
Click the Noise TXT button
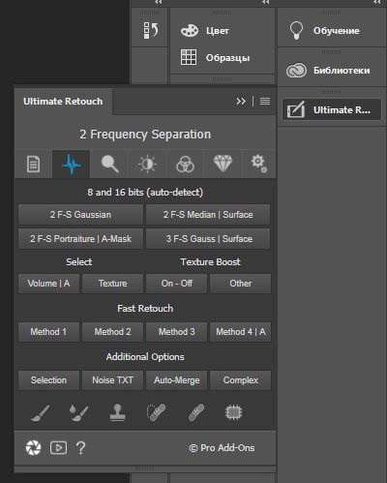click(x=112, y=380)
